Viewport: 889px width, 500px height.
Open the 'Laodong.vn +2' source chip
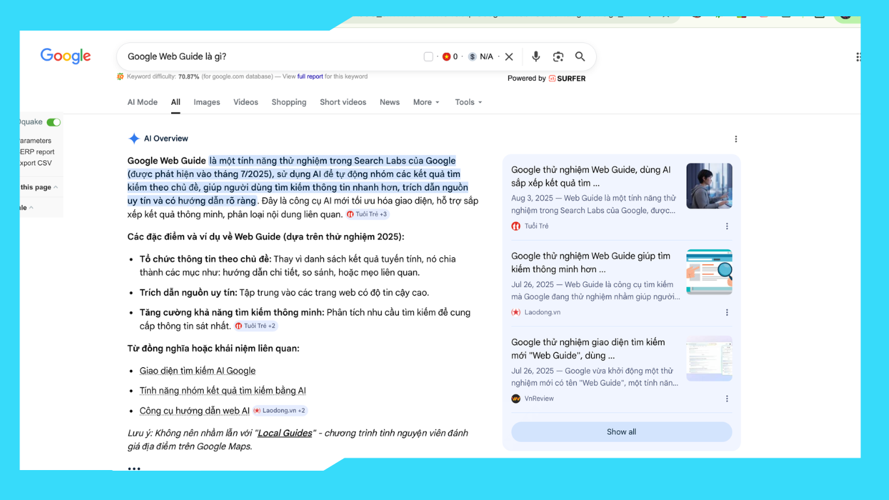coord(280,411)
